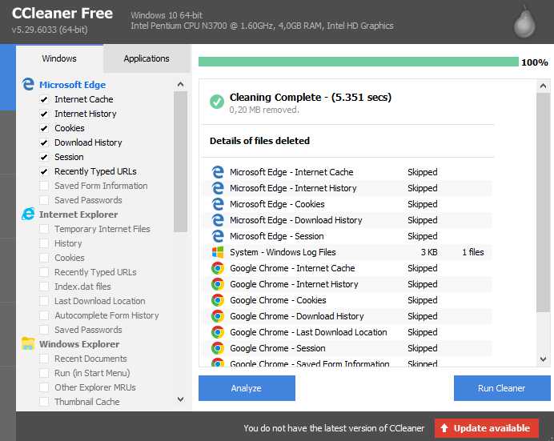
Task: Click the '3 KB' size value
Action: click(429, 252)
